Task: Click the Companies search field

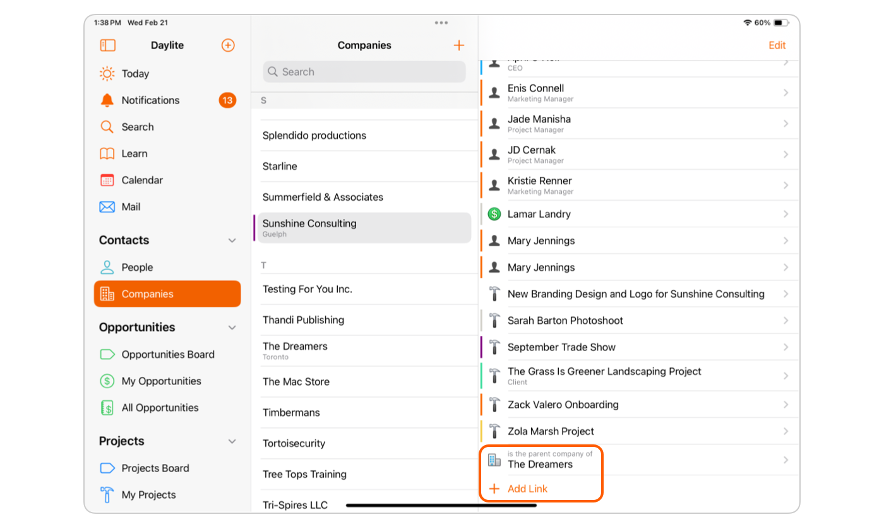Action: (x=364, y=72)
